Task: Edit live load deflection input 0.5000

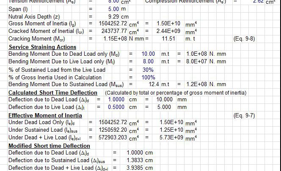Action: coord(116,107)
